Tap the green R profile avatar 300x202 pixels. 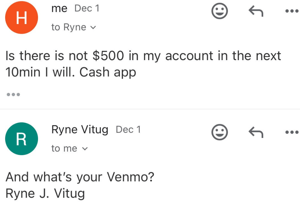point(21,139)
